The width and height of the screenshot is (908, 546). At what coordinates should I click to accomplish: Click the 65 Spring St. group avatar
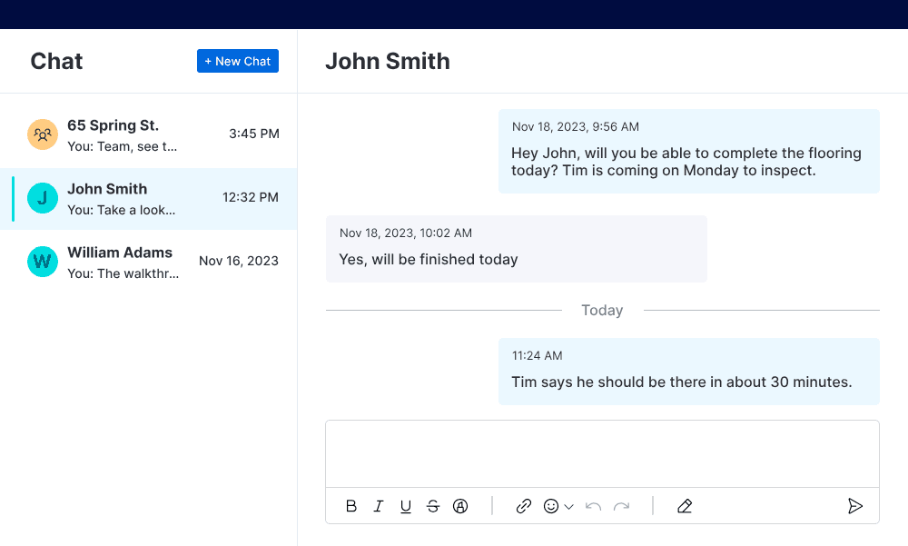point(42,134)
